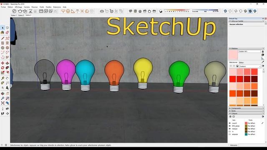Collapse the Matières panel
Viewport: 267px width, 150px height.
click(x=247, y=48)
